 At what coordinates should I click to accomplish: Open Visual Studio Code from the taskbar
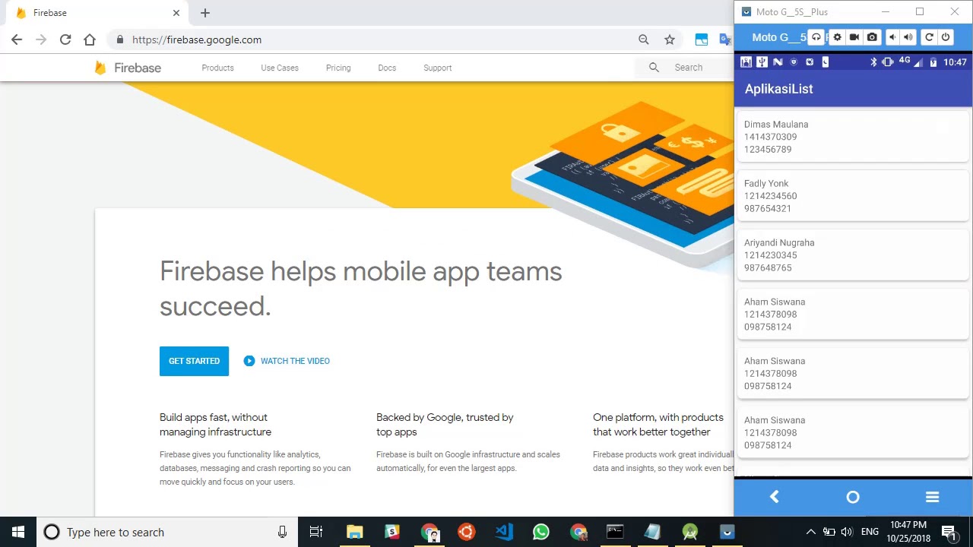click(x=504, y=532)
